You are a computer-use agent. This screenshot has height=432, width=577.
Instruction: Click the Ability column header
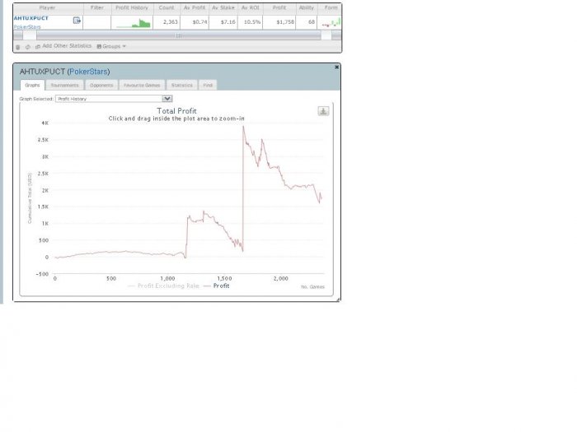pyautogui.click(x=307, y=7)
